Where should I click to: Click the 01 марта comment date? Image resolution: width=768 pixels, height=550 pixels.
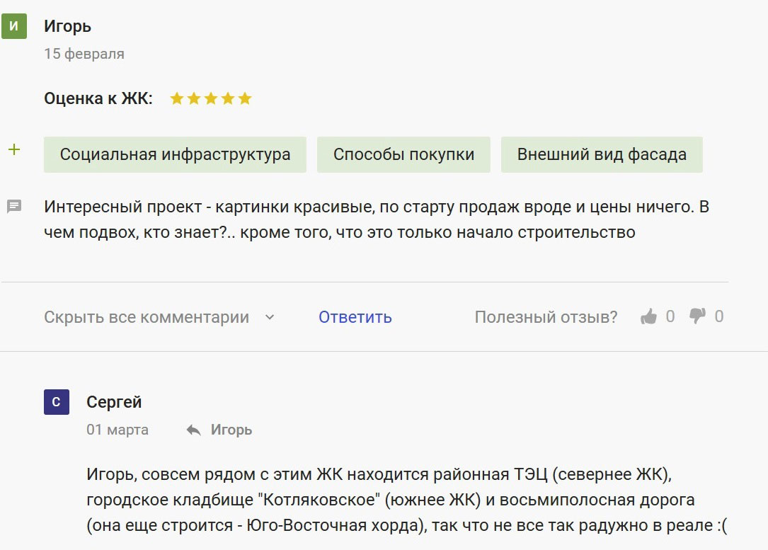[118, 430]
